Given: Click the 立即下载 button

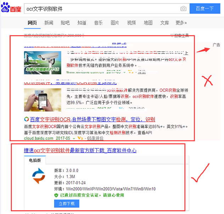Looking at the screenshot, I should point(67,204).
